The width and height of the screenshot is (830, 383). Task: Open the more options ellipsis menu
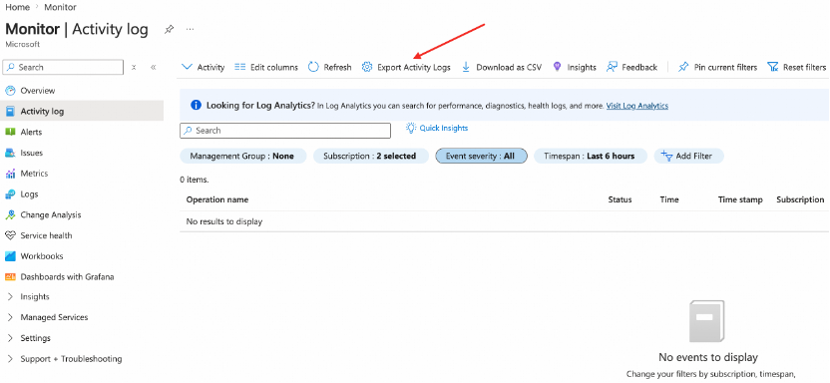click(x=190, y=29)
